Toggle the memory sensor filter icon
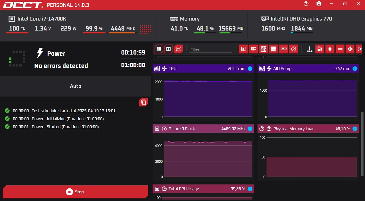 click(x=283, y=49)
